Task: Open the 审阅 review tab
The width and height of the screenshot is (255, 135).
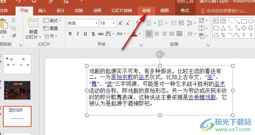Action: 146,11
